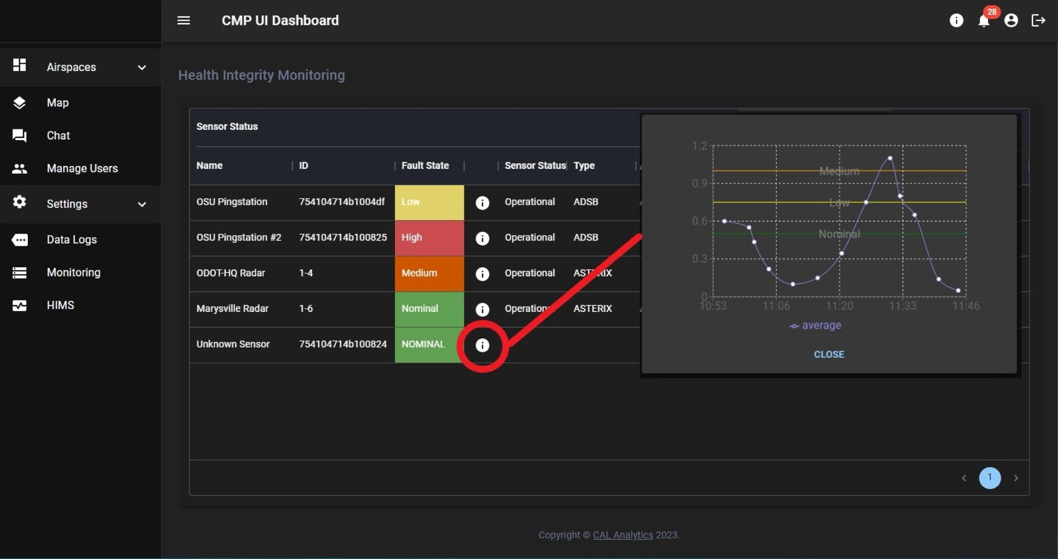Click the notifications bell icon

pyautogui.click(x=984, y=21)
